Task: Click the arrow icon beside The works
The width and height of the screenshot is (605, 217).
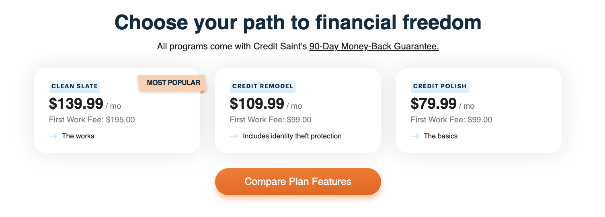Action: tap(53, 136)
